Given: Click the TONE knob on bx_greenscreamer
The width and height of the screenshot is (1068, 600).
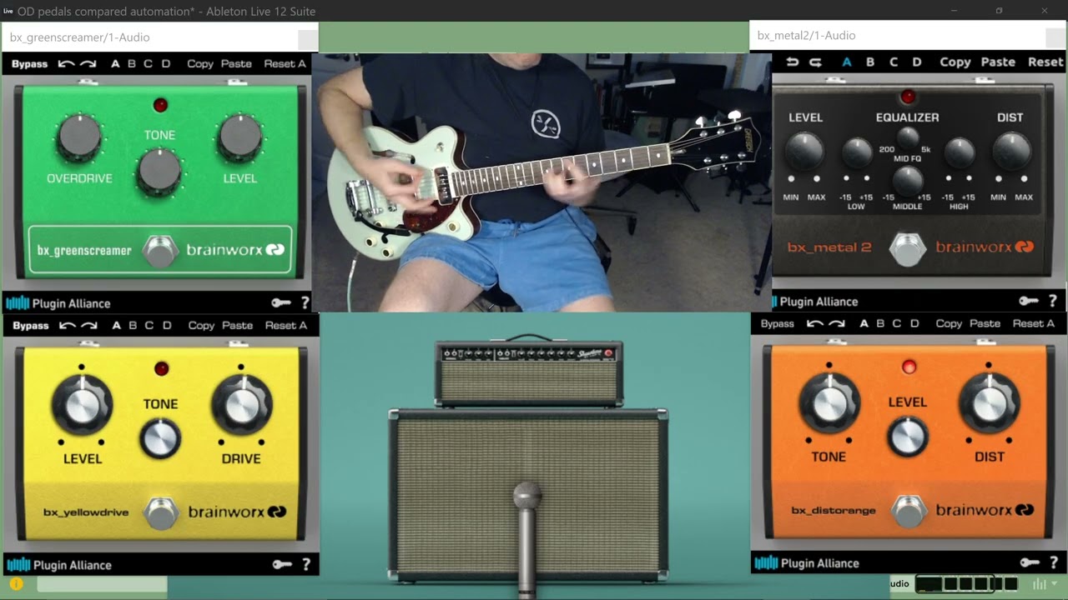Looking at the screenshot, I should 159,171.
